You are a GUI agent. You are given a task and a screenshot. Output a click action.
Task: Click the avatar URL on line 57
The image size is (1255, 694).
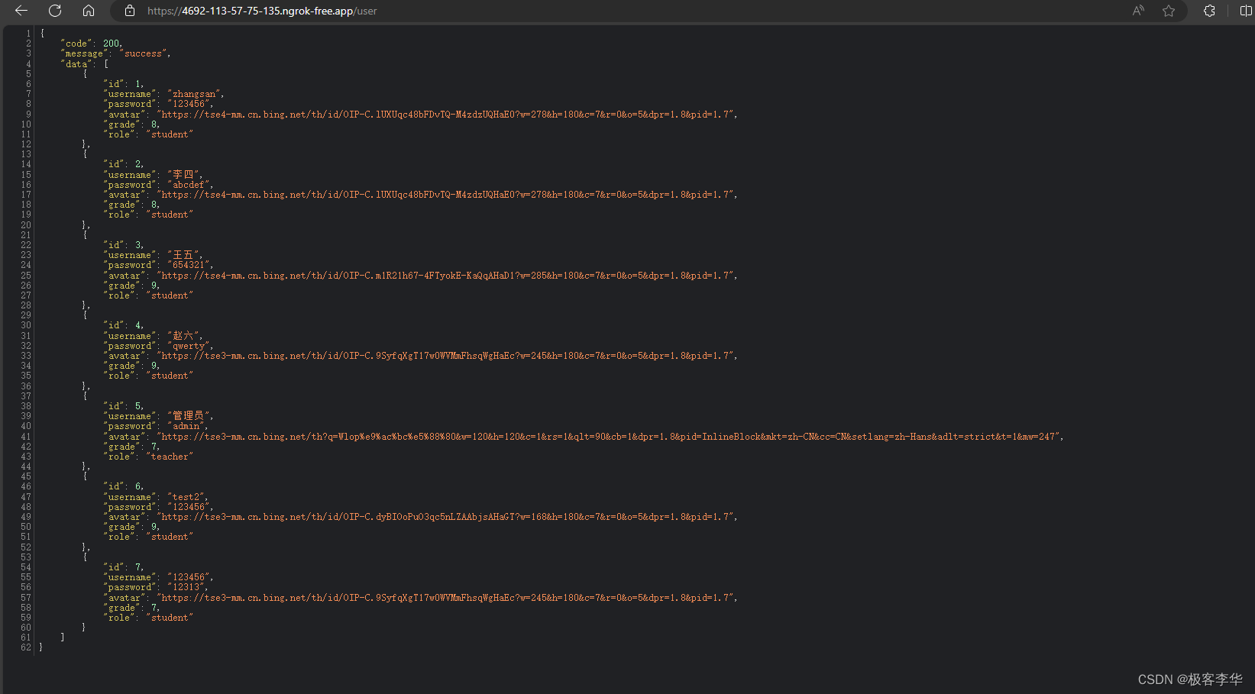(x=445, y=598)
